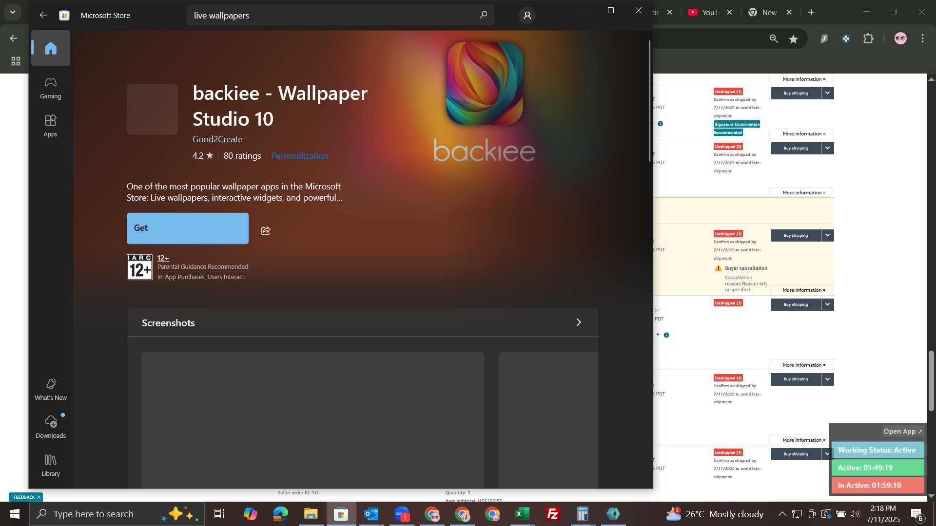Click the Store window vertical scrollbar
The width and height of the screenshot is (936, 526).
coord(649,101)
